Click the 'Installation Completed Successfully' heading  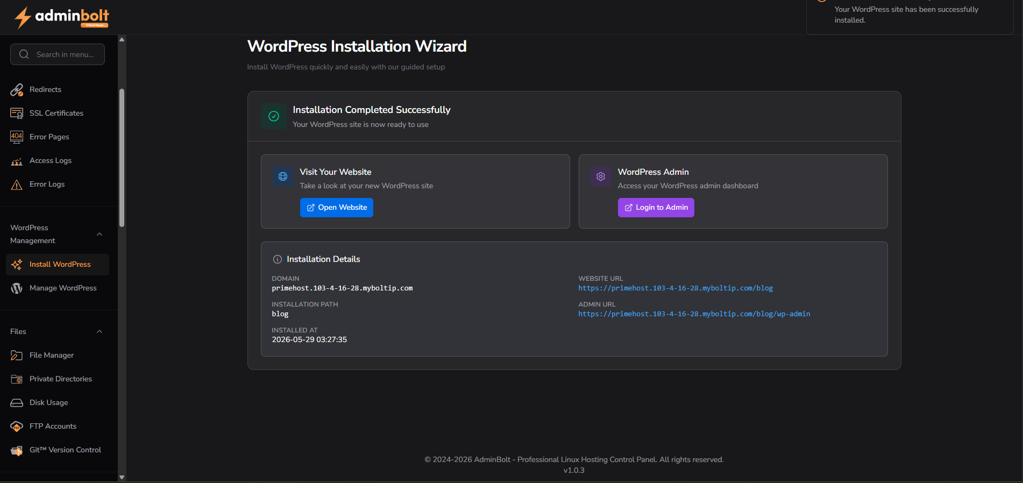click(372, 110)
